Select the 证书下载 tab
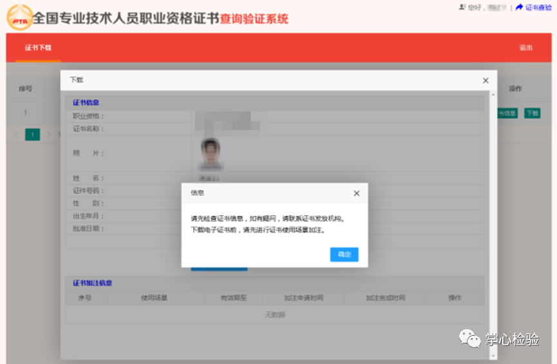The image size is (557, 364). click(x=38, y=48)
